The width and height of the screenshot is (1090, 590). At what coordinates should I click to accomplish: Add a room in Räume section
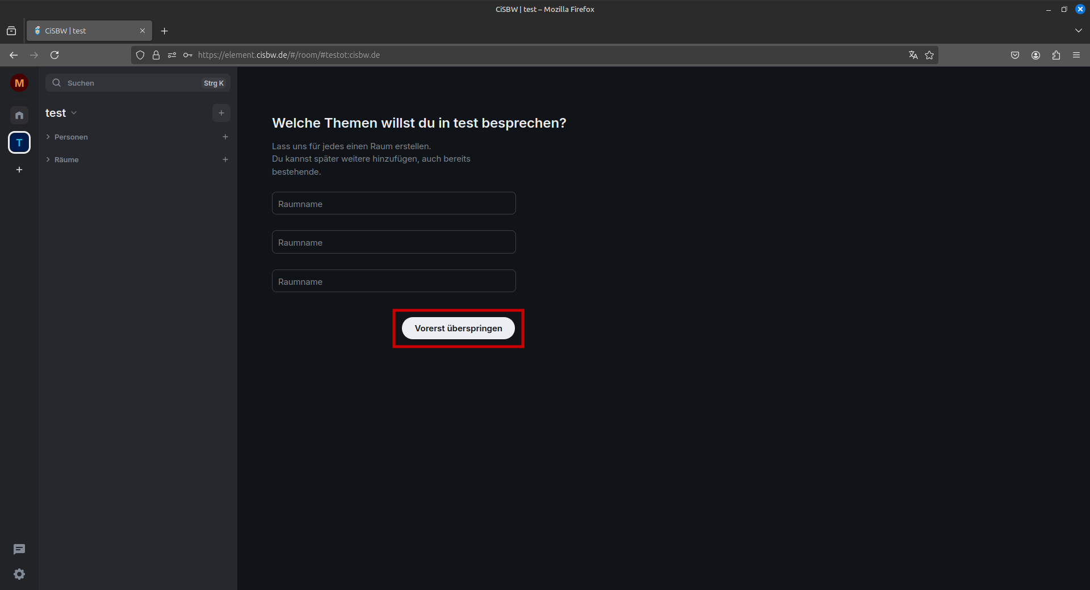point(225,159)
